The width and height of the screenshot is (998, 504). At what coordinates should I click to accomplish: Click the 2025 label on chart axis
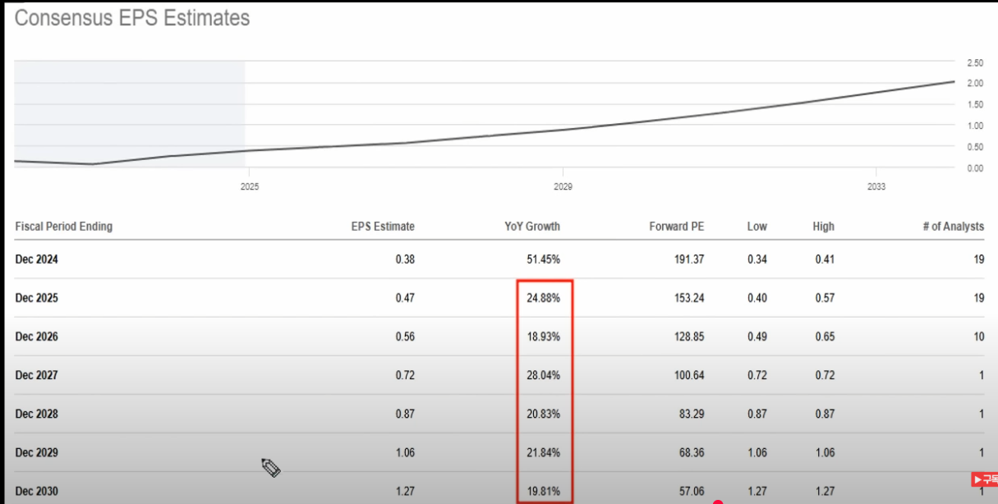[250, 187]
